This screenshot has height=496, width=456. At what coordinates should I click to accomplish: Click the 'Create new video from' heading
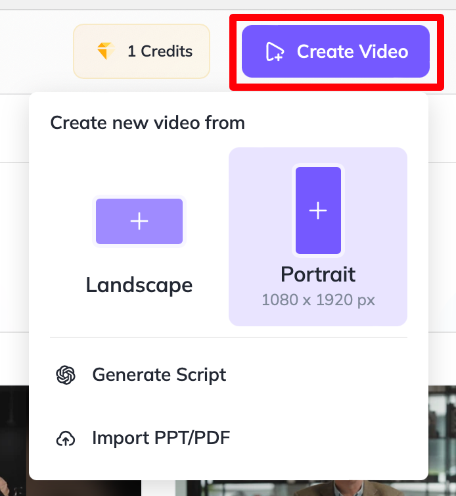148,123
